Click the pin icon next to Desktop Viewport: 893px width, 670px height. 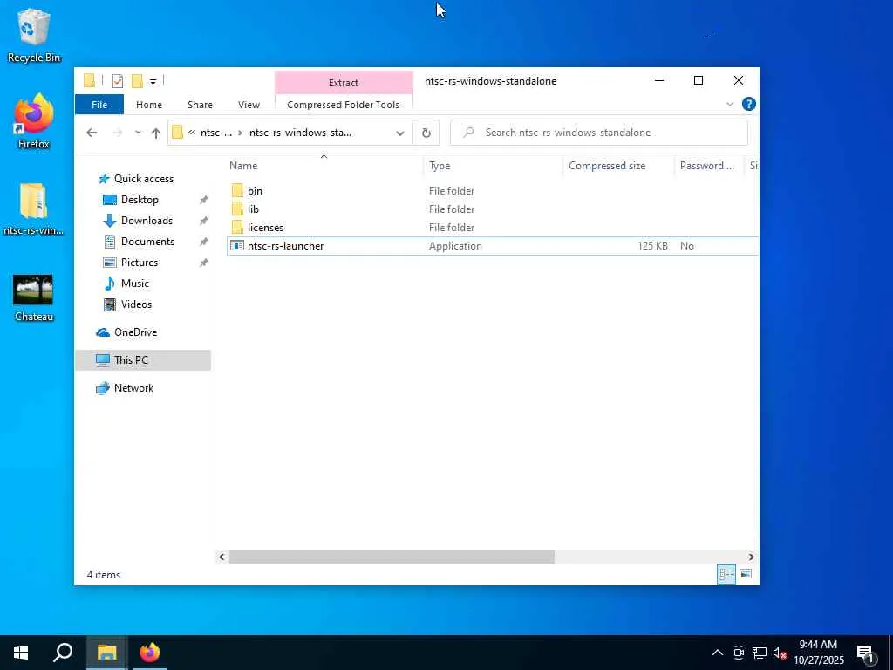203,200
